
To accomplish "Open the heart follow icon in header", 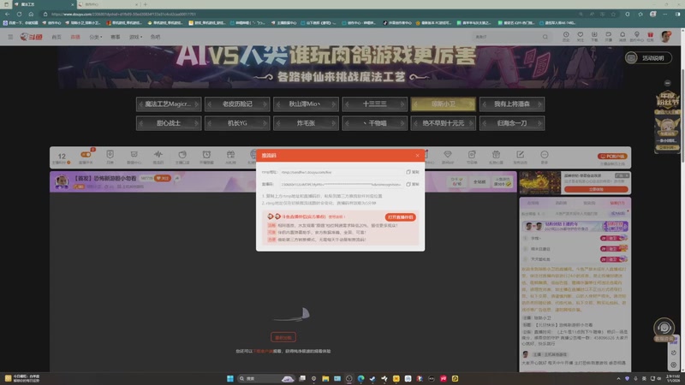I will 581,36.
